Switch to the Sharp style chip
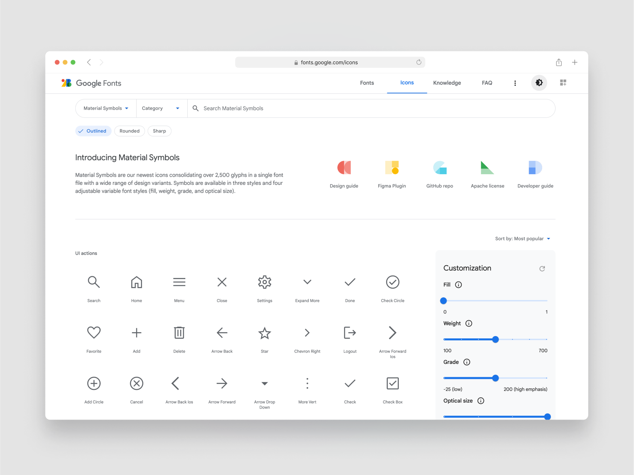 160,131
